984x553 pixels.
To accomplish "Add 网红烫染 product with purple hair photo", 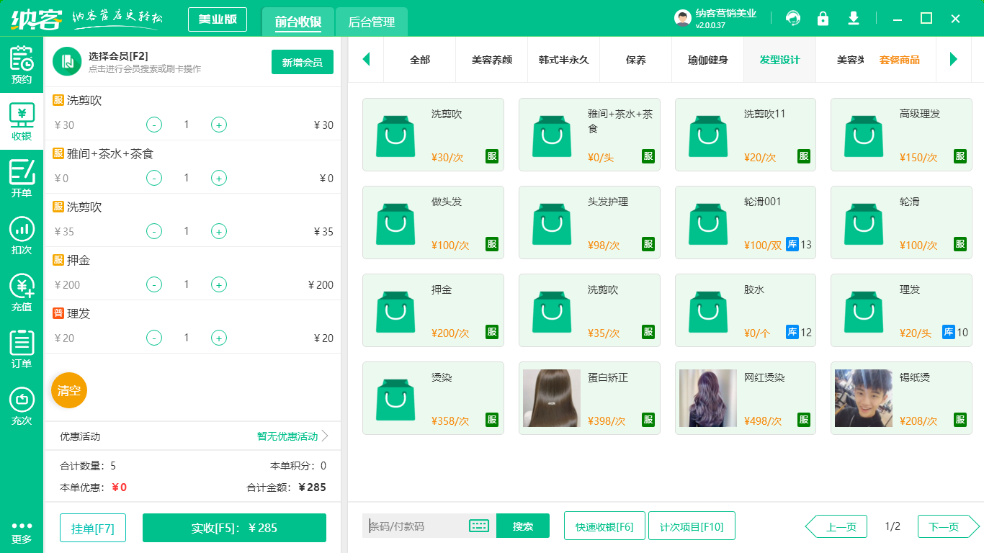I will tap(746, 398).
